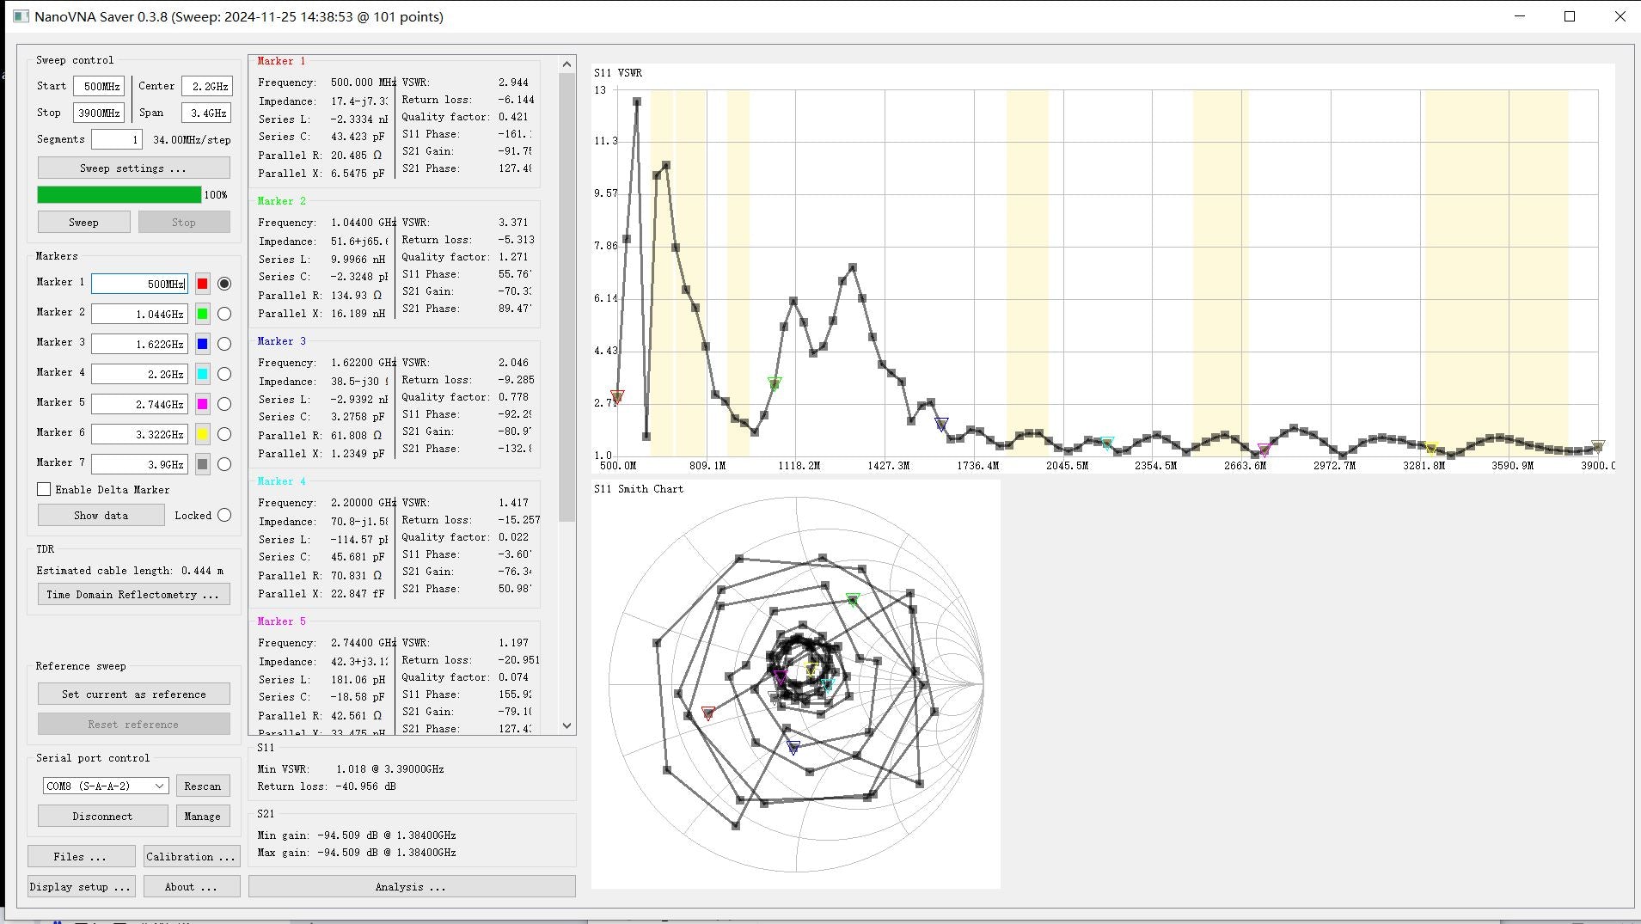
Task: Click the marker data panel scrollbar thumb
Action: 566,297
